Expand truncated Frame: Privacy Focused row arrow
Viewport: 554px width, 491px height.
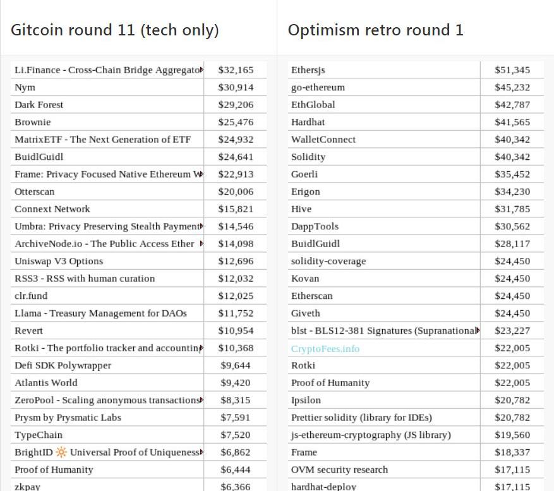(202, 174)
